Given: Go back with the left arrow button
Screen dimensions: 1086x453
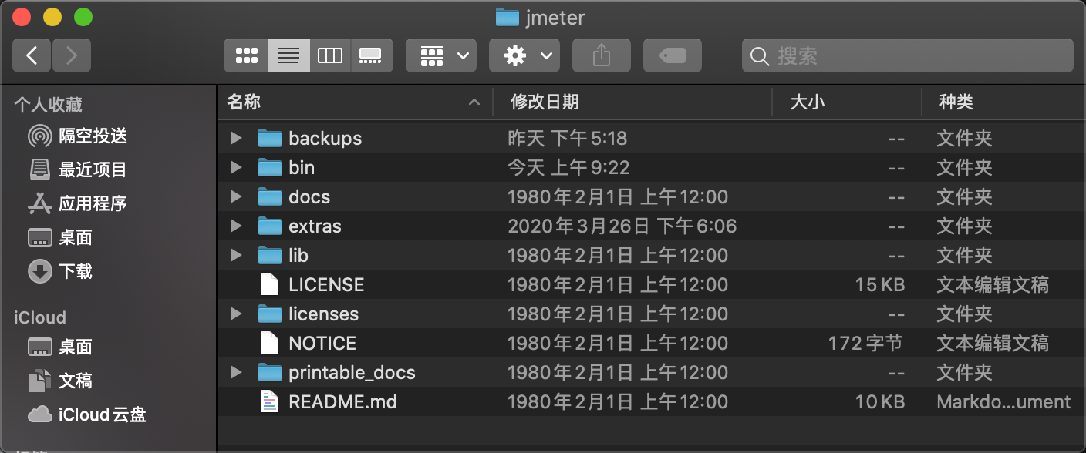Looking at the screenshot, I should (x=32, y=55).
